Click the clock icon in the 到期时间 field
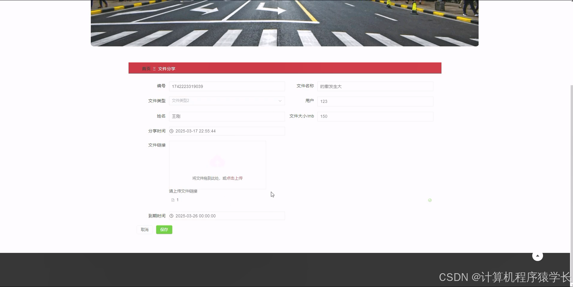Screen dimensions: 573x287 click(x=171, y=216)
